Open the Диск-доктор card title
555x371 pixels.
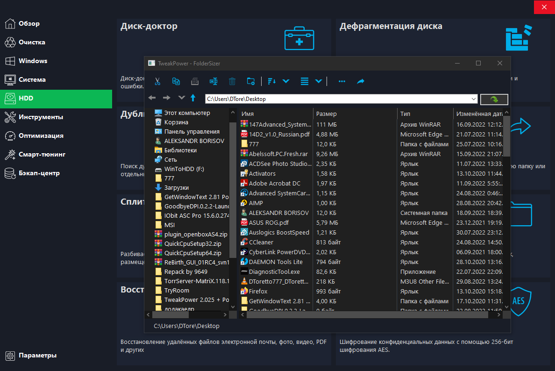click(x=149, y=26)
